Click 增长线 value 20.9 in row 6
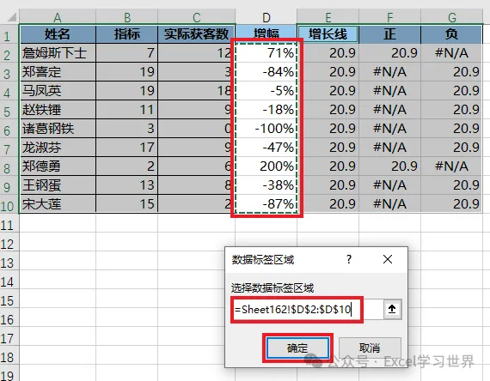This screenshot has width=490, height=381. [328, 129]
